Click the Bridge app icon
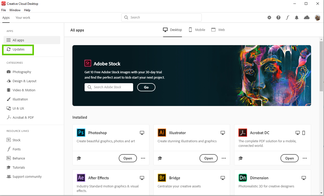The height and width of the screenshot is (196, 324). pyautogui.click(x=162, y=178)
